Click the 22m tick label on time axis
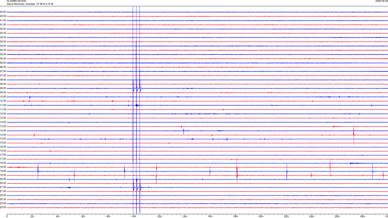This screenshot has width=388, height=218. tap(286, 216)
